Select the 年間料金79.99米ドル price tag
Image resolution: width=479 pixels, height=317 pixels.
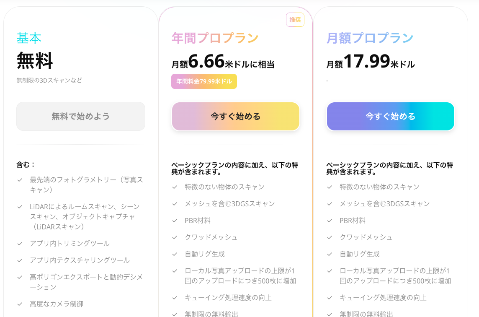[204, 81]
